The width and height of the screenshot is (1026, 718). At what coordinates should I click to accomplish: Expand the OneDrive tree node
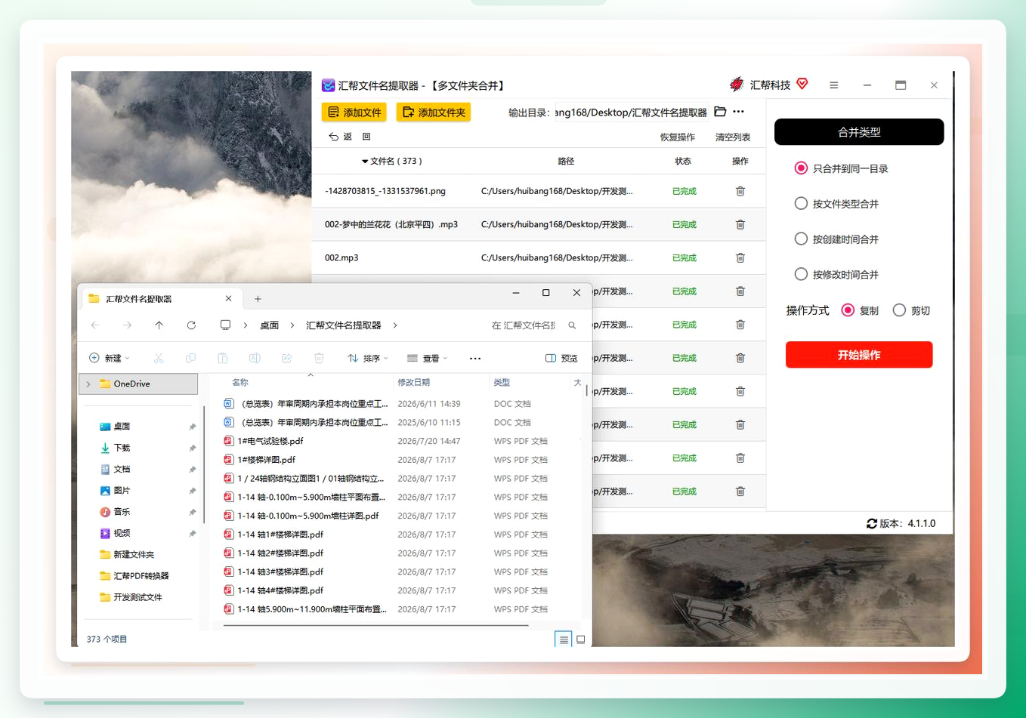88,384
